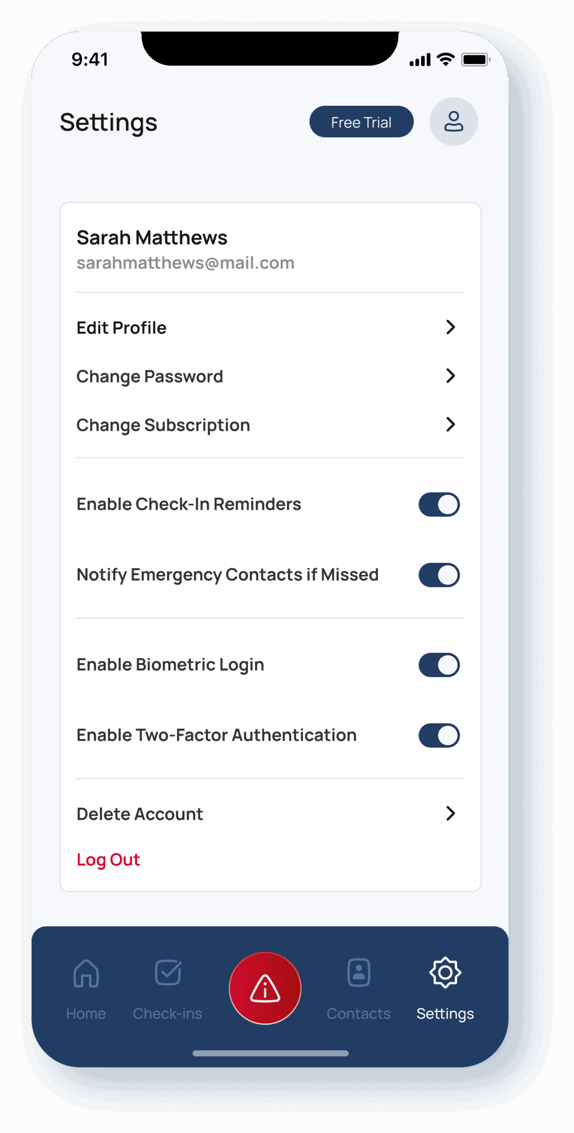Screen dimensions: 574x1133
Task: Click the Delete Account chevron
Action: pos(450,813)
